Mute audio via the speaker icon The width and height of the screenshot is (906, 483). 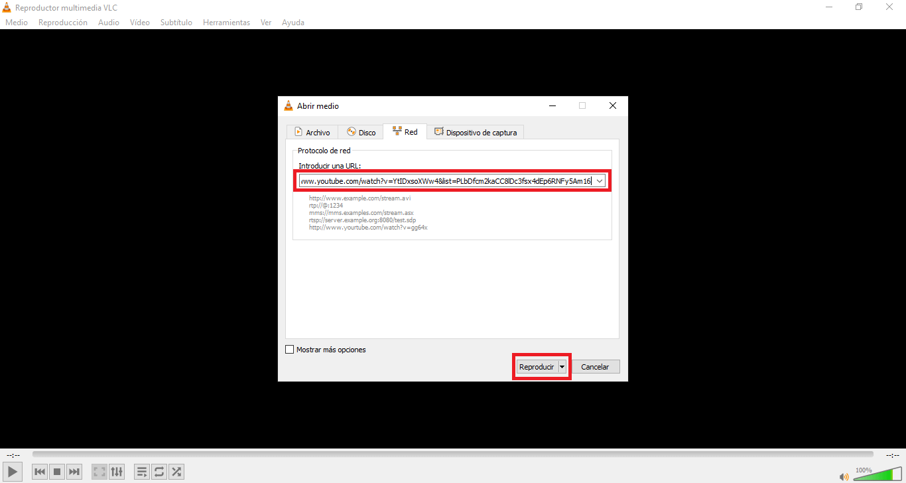coord(844,476)
